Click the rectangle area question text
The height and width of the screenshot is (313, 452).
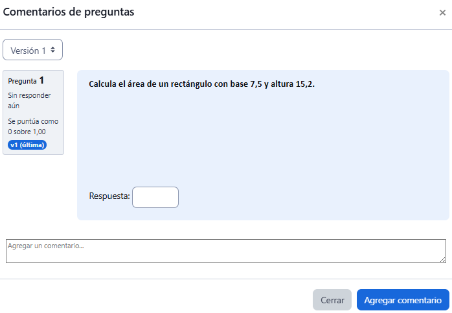click(x=201, y=84)
